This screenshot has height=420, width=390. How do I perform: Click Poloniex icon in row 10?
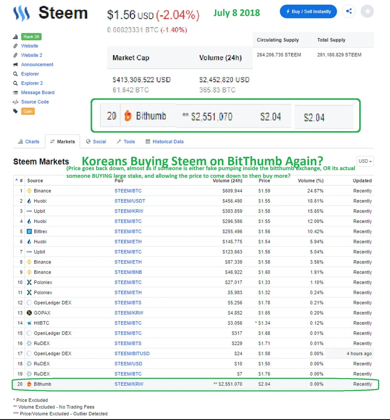click(x=29, y=282)
